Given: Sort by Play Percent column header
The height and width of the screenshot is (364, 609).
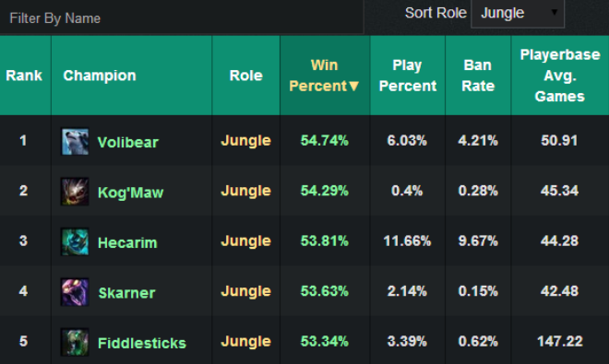Looking at the screenshot, I should click(x=408, y=76).
